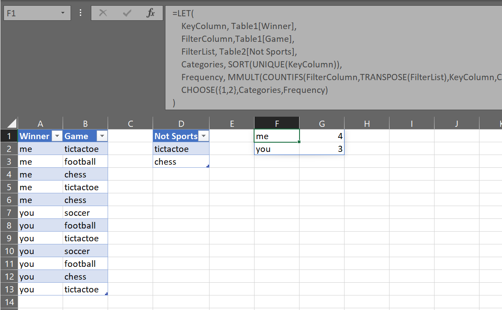Select row 7 header
This screenshot has width=502, height=310.
point(9,213)
